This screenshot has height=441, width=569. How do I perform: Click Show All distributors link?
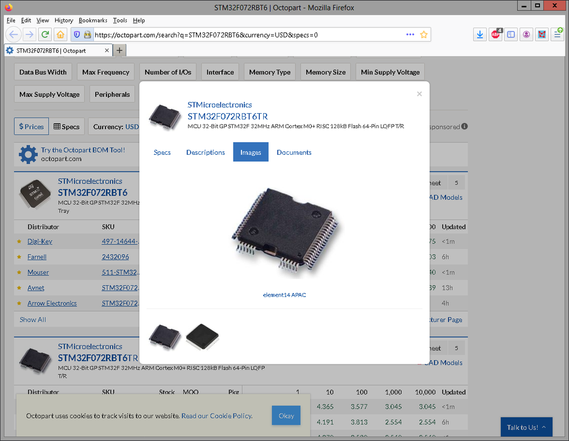(32, 319)
